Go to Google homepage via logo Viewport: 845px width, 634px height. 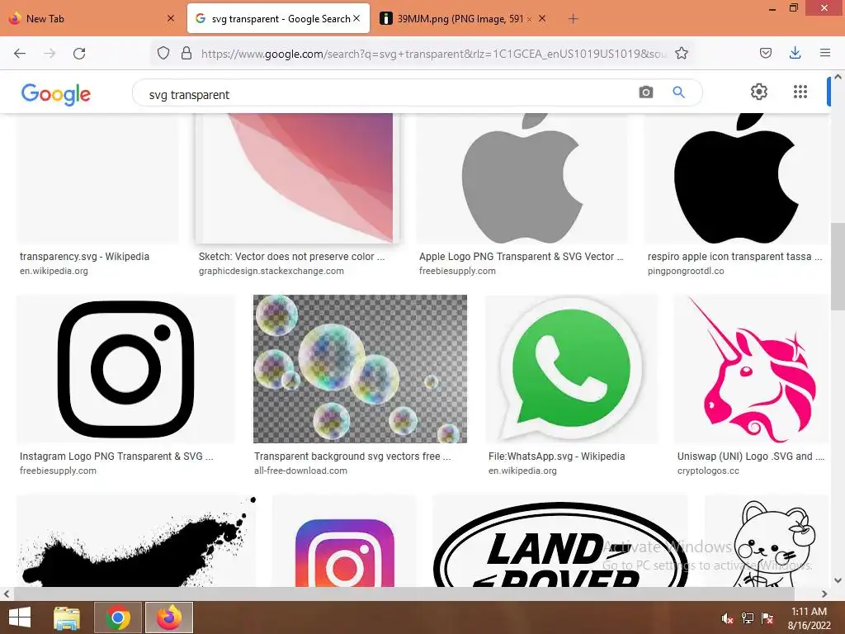(x=55, y=94)
